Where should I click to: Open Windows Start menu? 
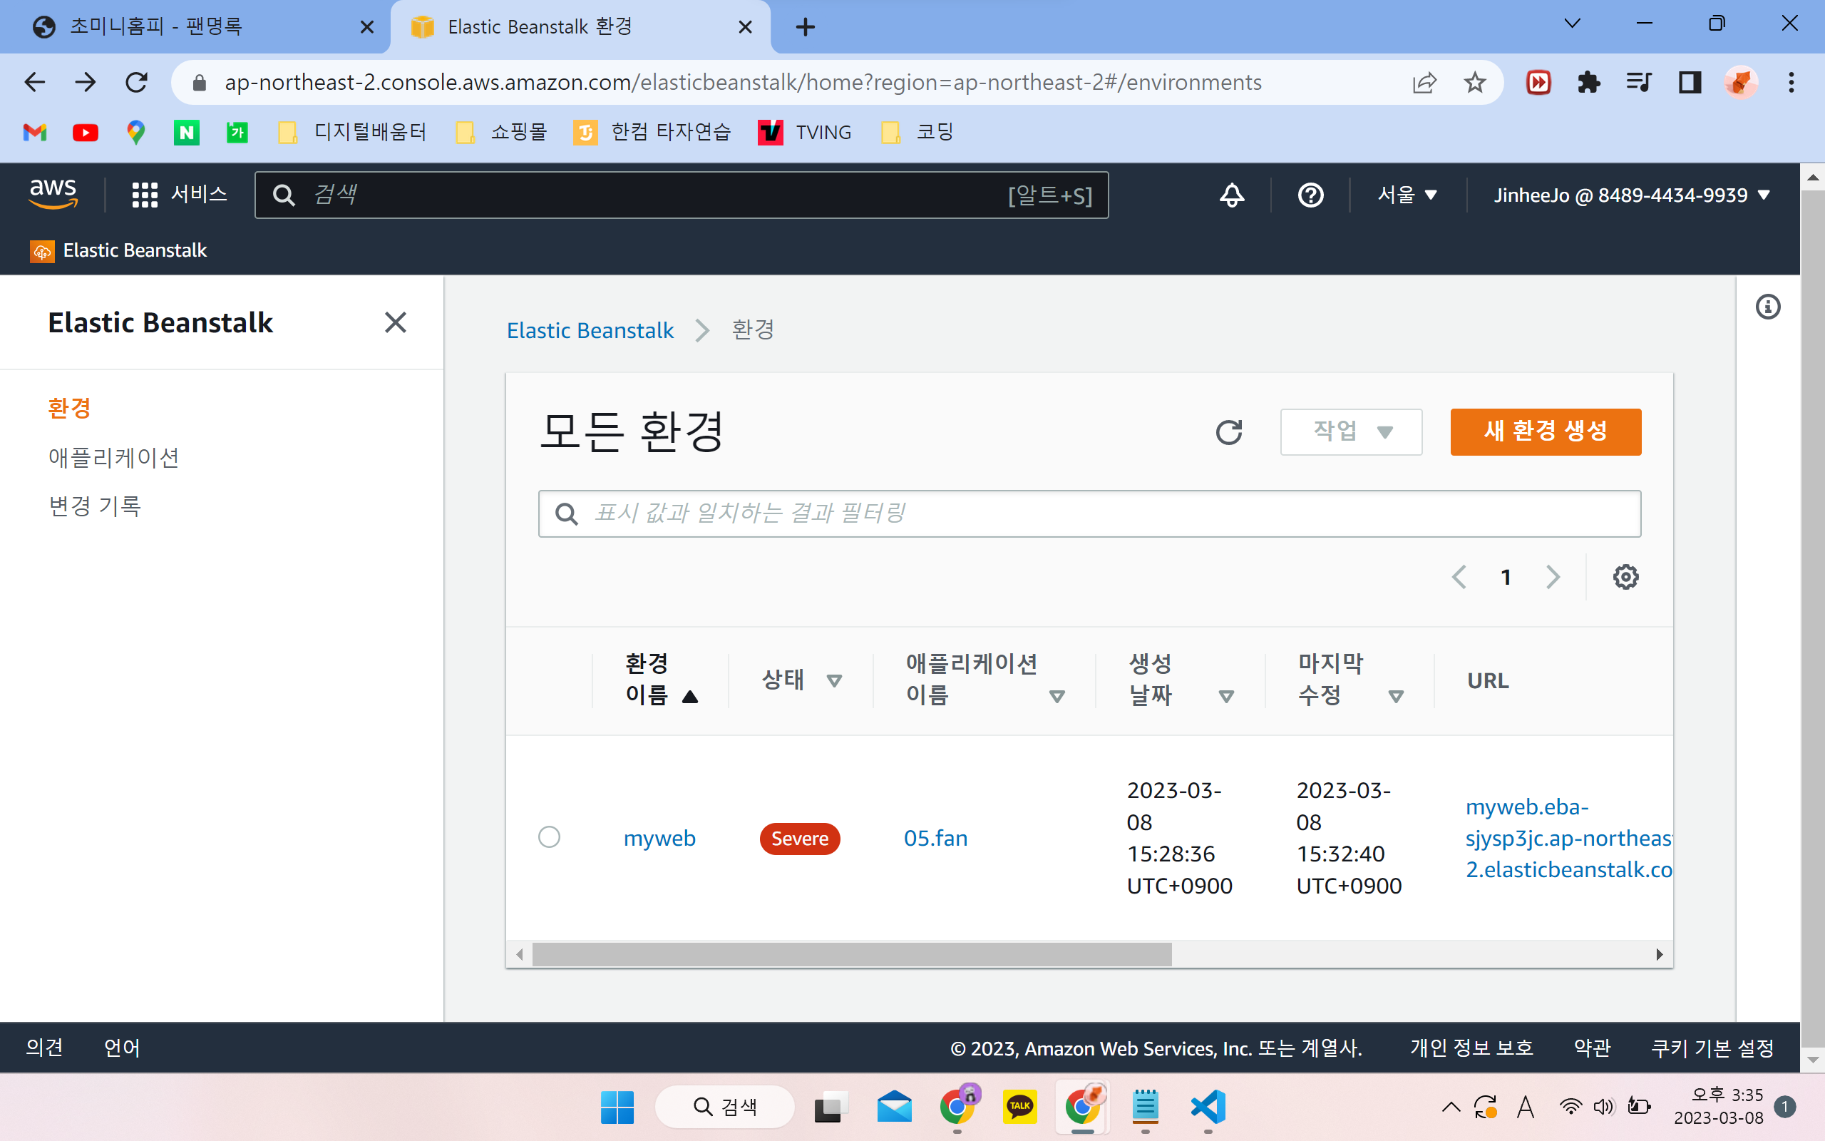(x=617, y=1106)
